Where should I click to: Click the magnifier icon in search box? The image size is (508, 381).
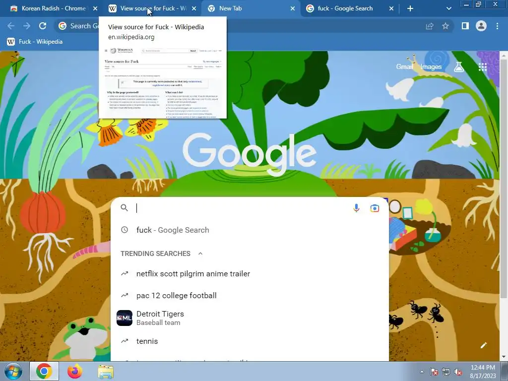tap(125, 208)
